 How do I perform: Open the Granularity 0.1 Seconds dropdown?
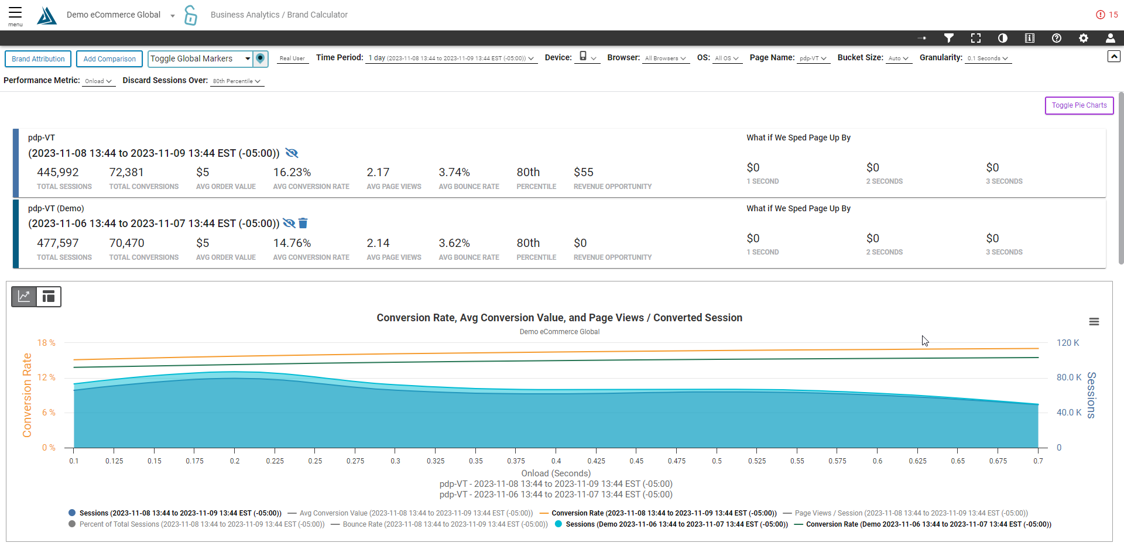[987, 59]
